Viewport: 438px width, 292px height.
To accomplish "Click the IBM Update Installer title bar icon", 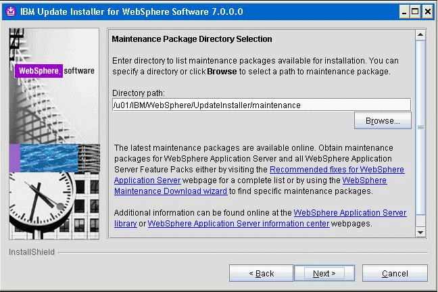I will [8, 11].
